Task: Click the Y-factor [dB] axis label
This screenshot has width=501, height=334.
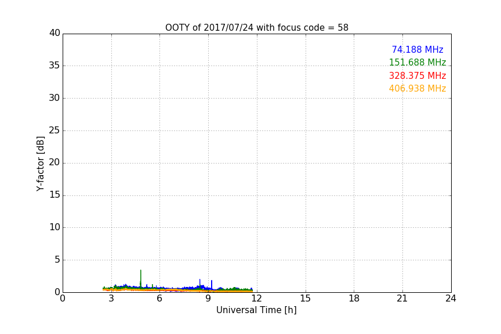Action: (40, 164)
